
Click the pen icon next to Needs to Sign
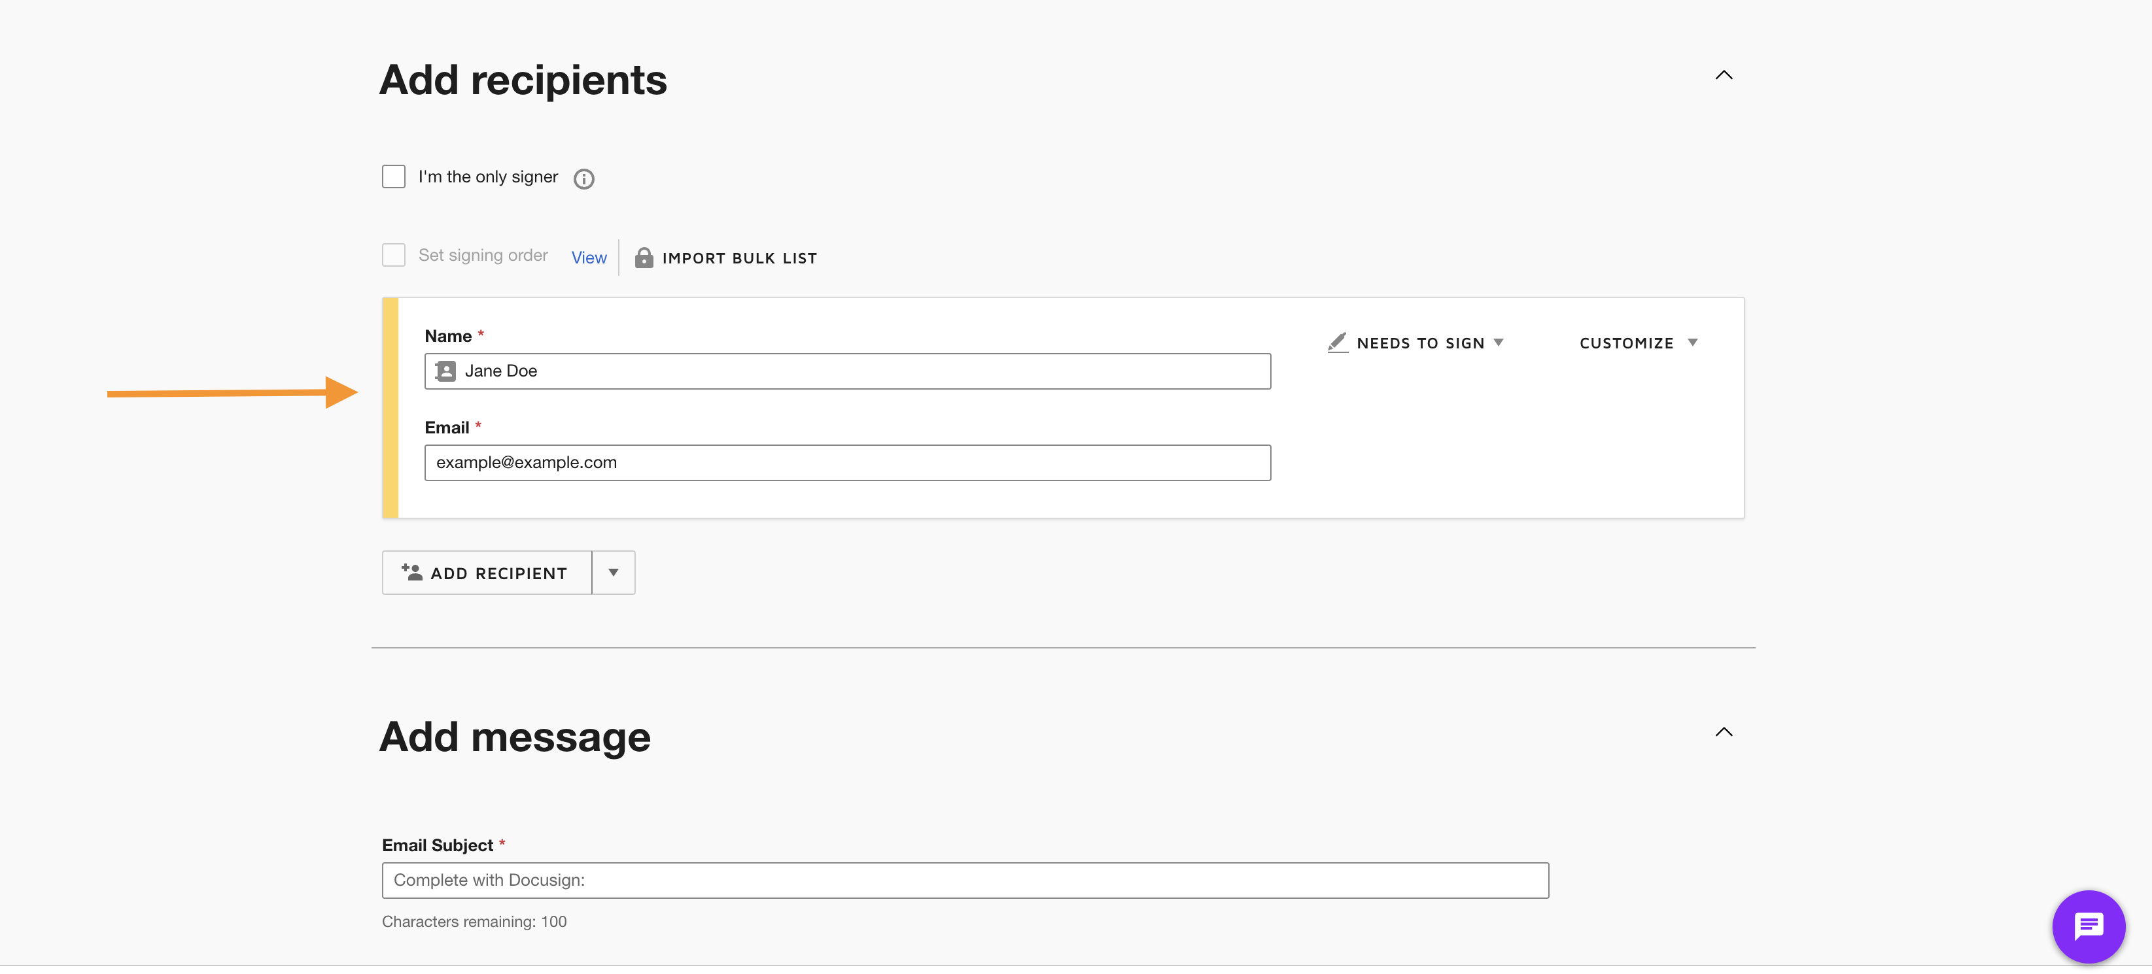tap(1338, 343)
